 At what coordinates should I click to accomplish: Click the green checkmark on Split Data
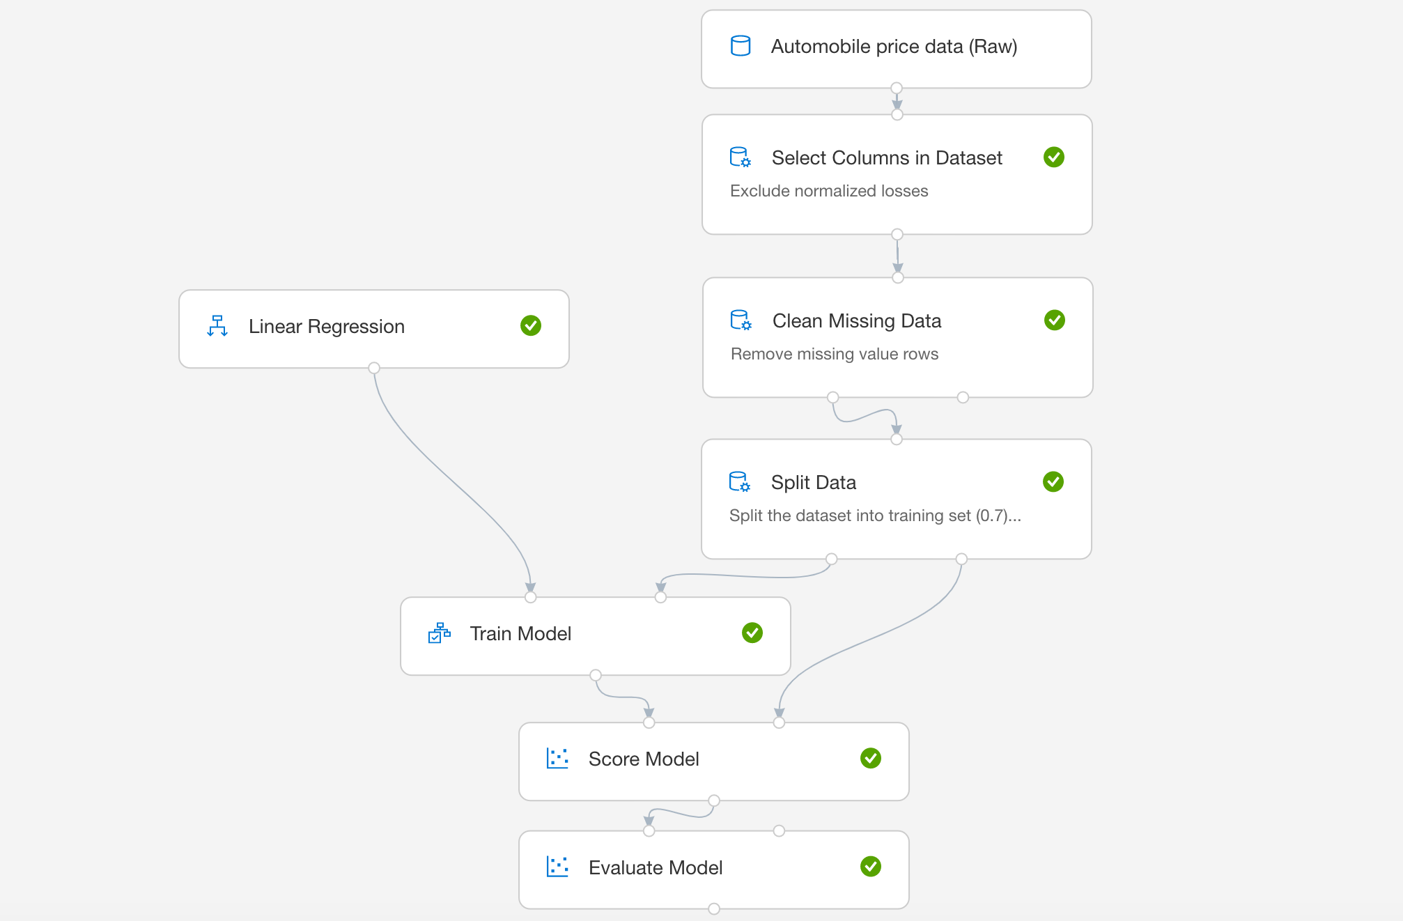point(1053,481)
